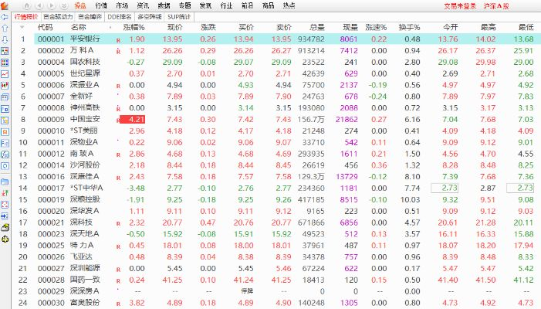
Task: Select the SUP统计 tab
Action: 181,15
